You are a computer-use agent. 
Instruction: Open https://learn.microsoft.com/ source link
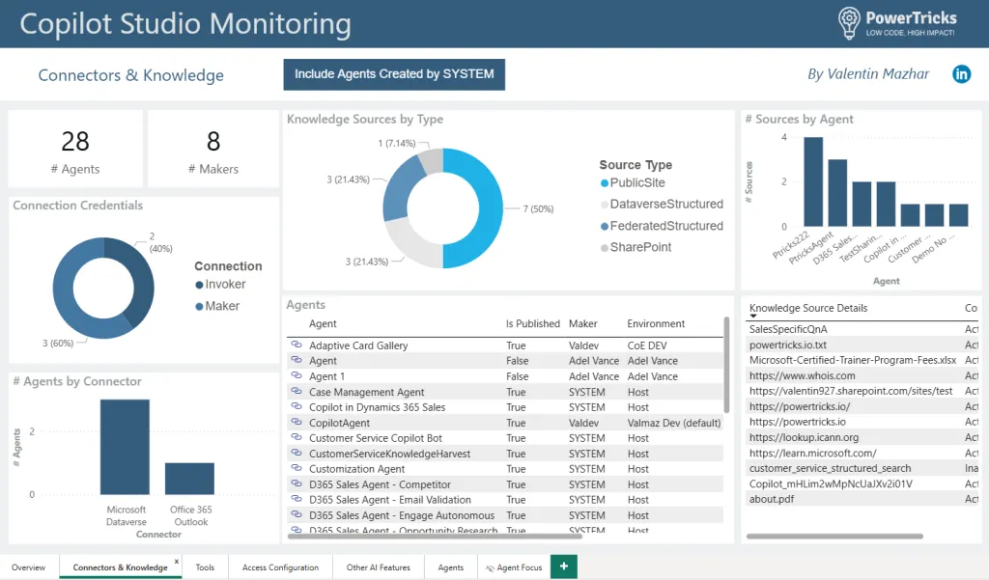pyautogui.click(x=812, y=454)
